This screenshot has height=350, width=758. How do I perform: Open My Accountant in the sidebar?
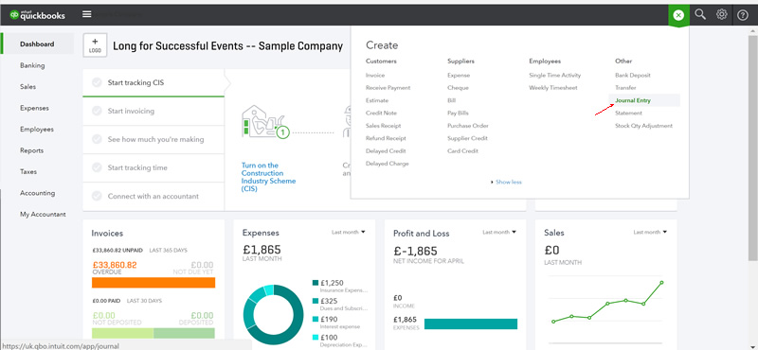click(x=43, y=214)
